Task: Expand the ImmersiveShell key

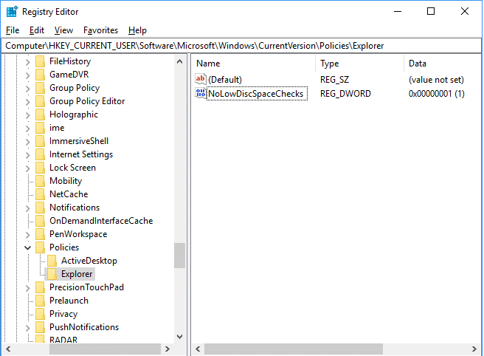Action: click(28, 142)
